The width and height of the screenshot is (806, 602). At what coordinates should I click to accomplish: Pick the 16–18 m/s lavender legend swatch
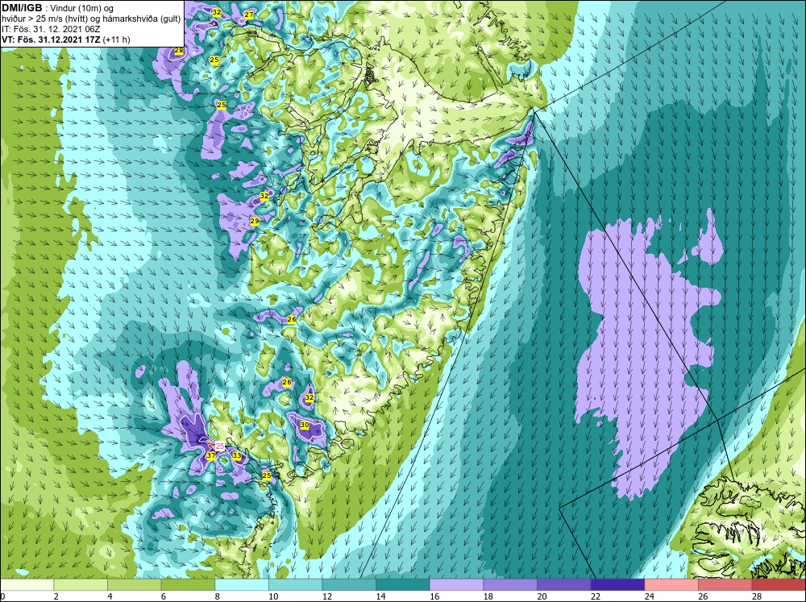click(456, 584)
